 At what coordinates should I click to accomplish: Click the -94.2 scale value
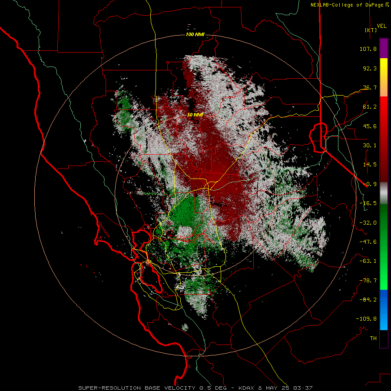[368, 300]
